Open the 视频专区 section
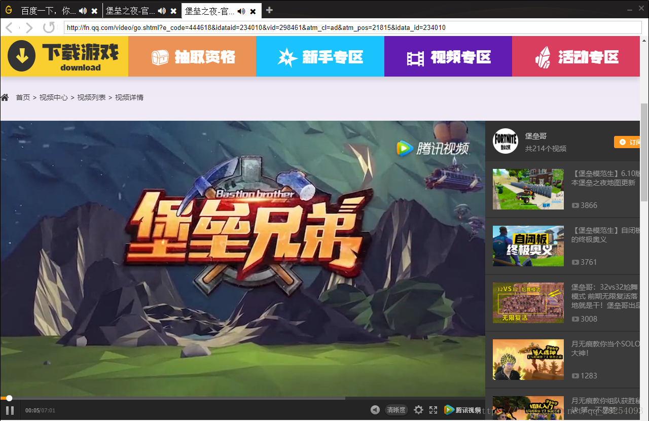 tap(448, 56)
